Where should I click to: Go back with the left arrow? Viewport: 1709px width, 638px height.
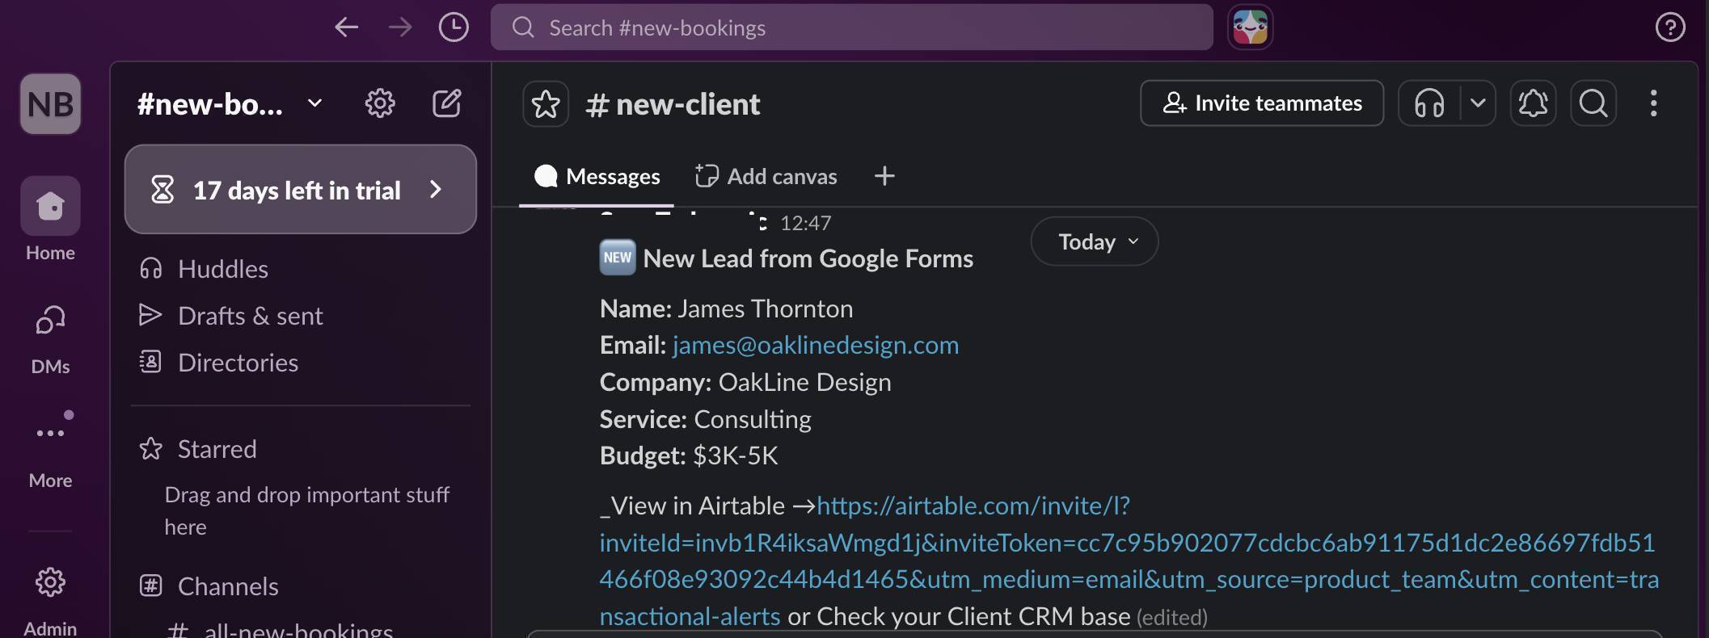(x=347, y=27)
